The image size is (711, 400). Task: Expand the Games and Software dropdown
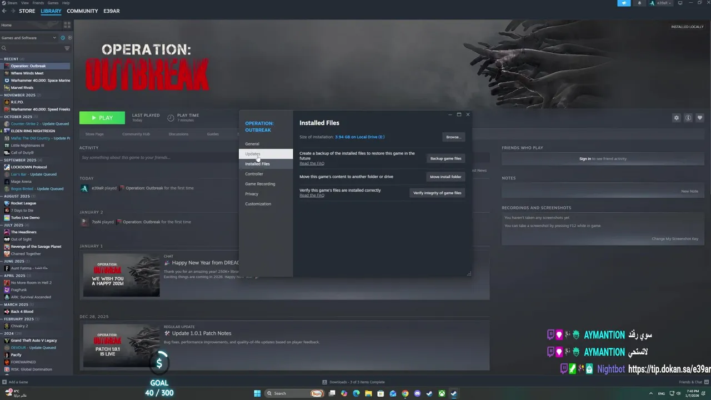(x=28, y=38)
